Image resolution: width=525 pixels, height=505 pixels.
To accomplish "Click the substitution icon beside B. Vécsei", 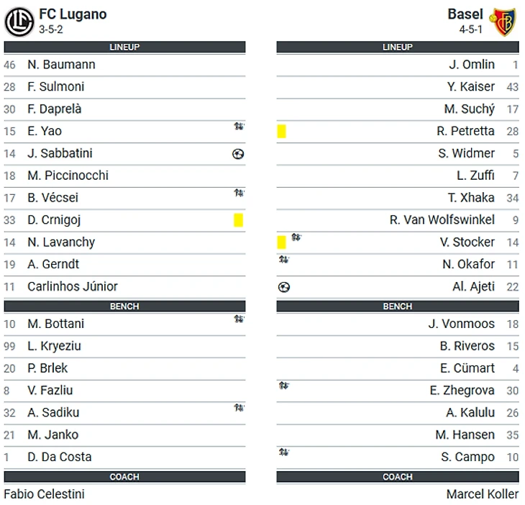I will (x=239, y=193).
